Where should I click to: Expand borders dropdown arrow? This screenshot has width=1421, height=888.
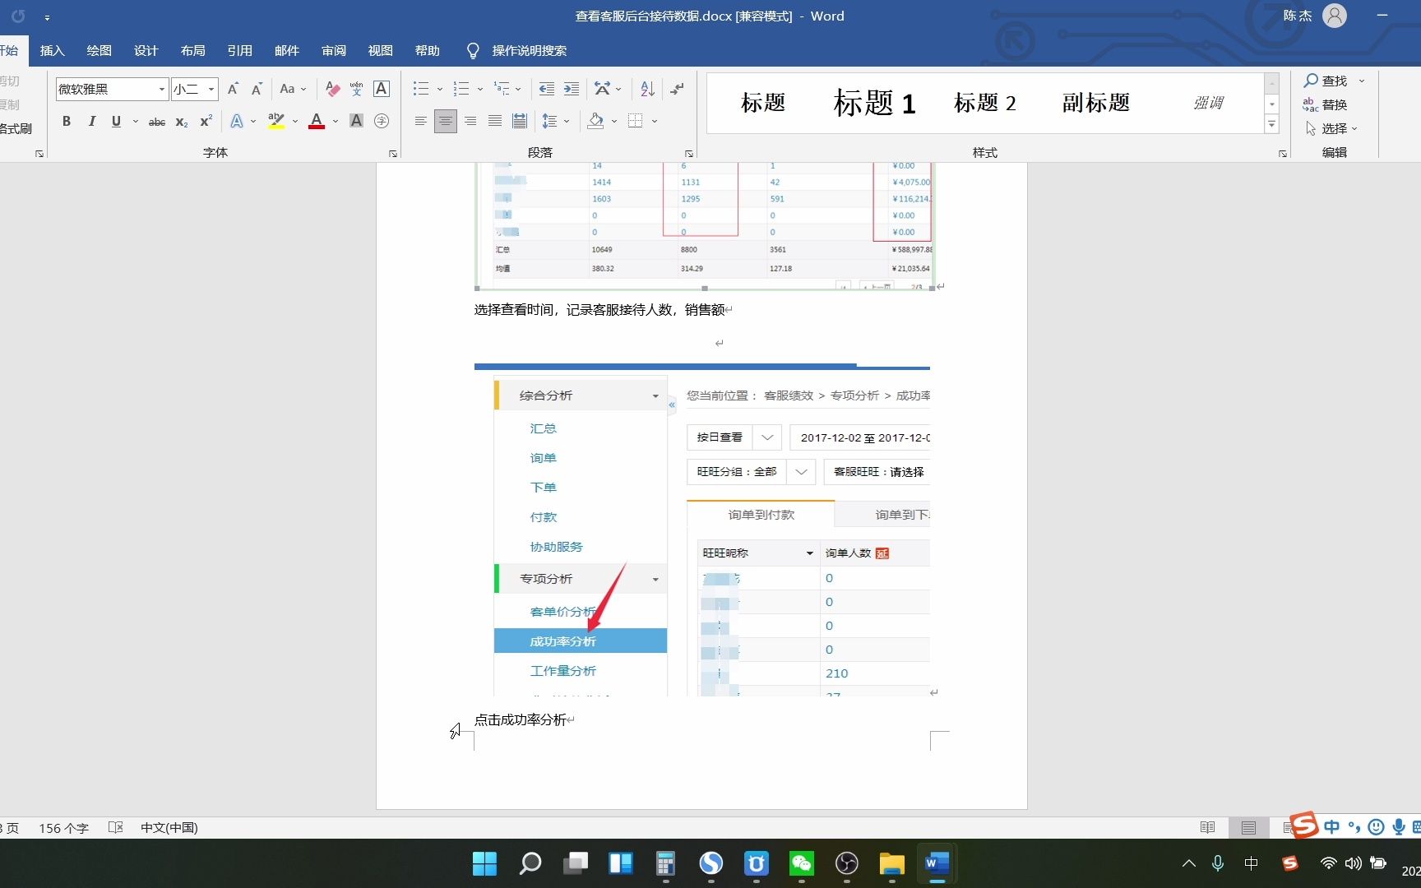[655, 121]
